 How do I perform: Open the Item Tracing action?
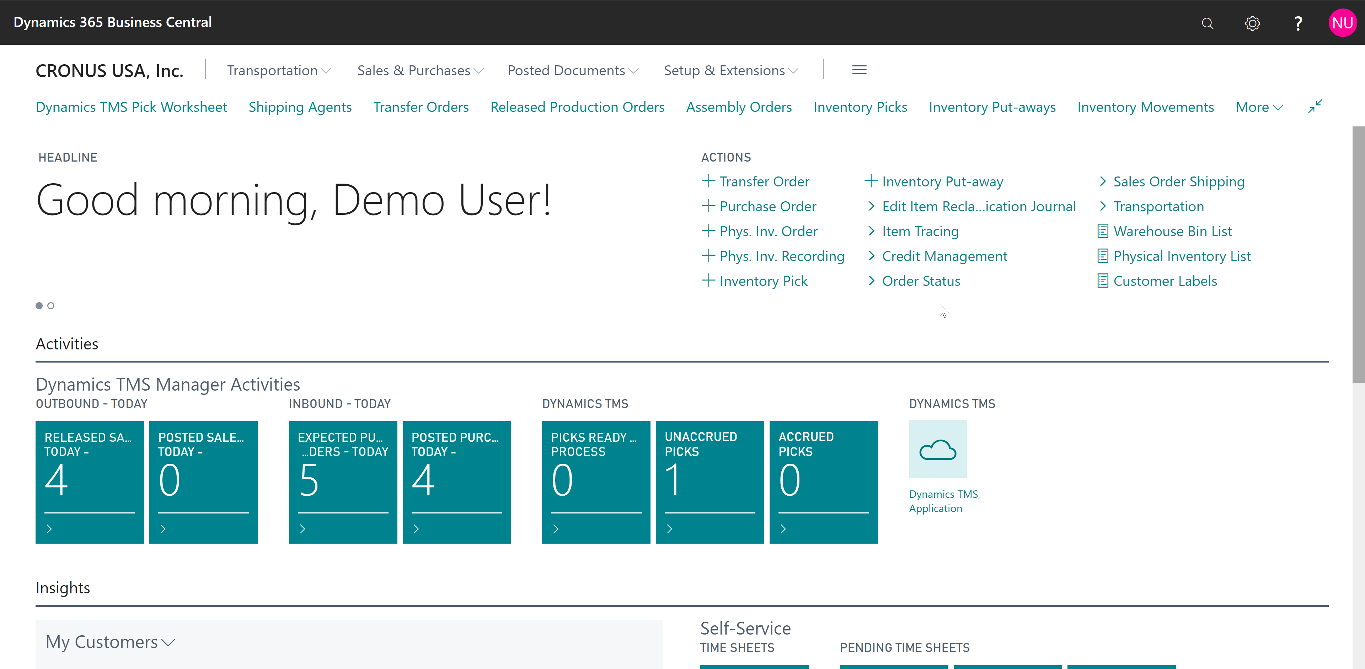tap(920, 231)
